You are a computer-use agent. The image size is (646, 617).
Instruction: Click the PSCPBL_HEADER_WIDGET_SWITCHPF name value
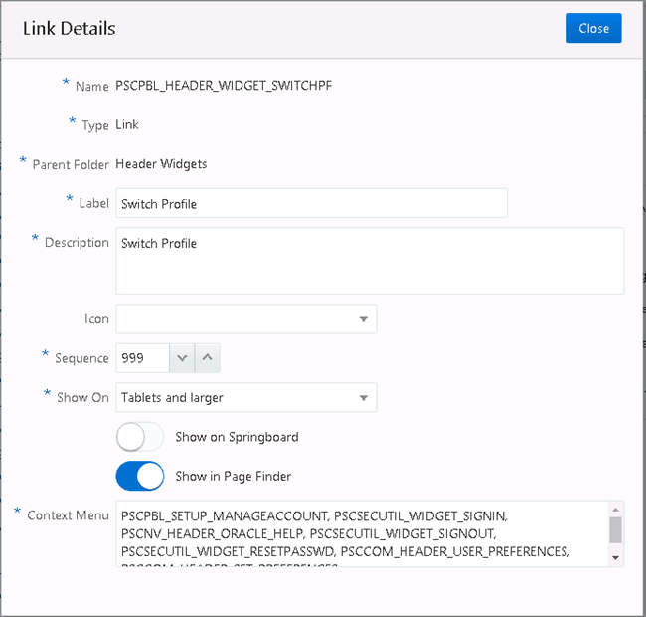click(x=224, y=85)
